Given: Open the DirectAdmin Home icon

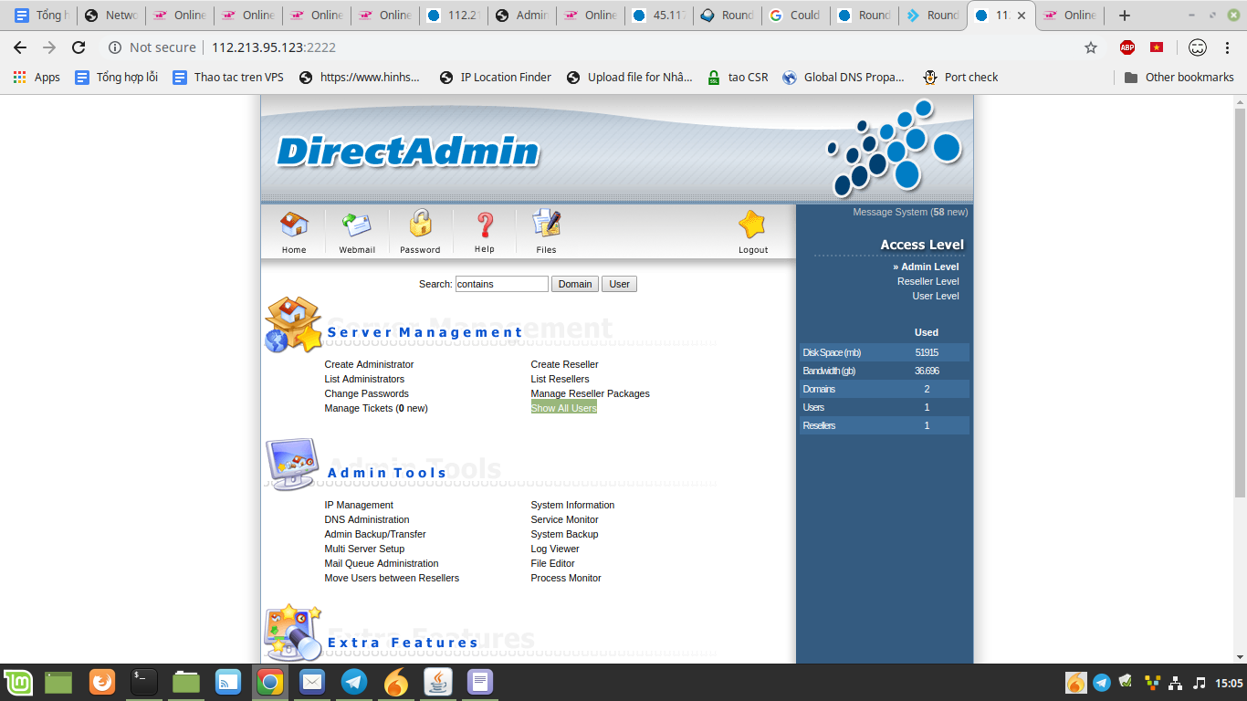Looking at the screenshot, I should click(294, 225).
